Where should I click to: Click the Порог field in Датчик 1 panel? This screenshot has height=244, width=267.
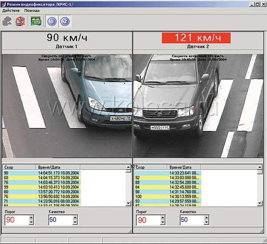coord(16,220)
